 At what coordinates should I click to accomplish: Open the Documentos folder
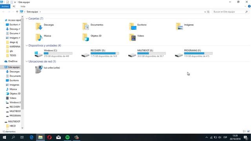[93, 26]
